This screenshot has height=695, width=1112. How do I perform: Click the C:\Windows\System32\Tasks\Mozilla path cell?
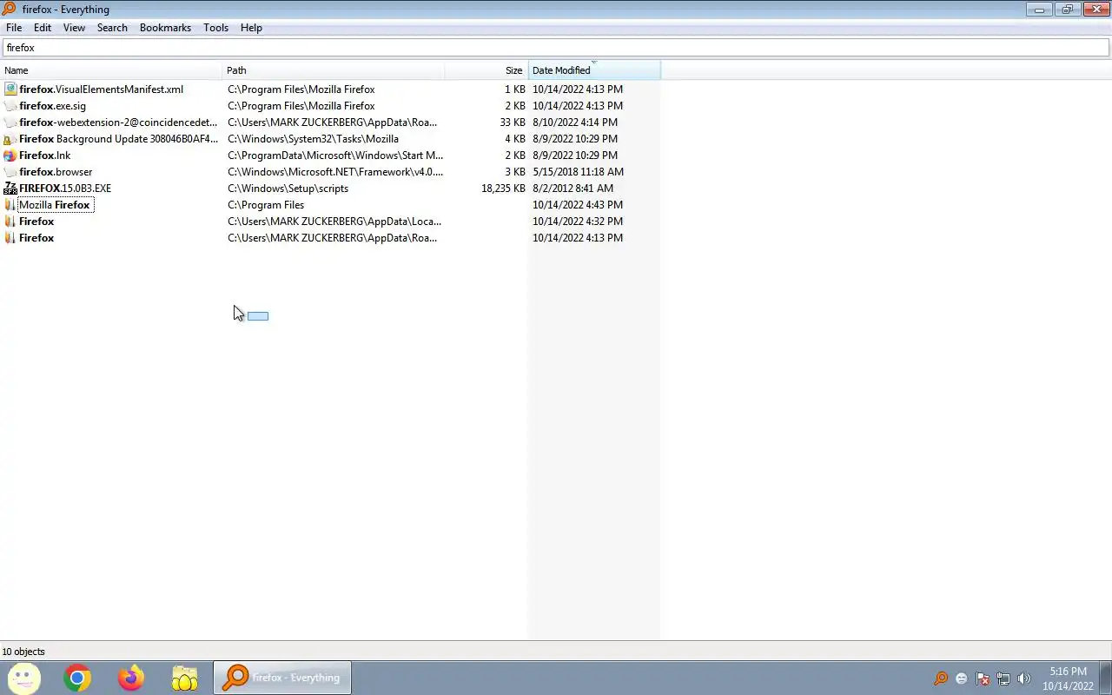313,139
